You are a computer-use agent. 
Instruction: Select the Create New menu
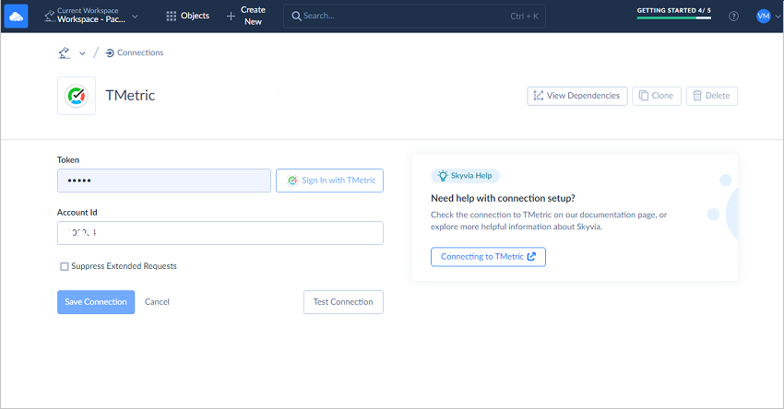(245, 16)
